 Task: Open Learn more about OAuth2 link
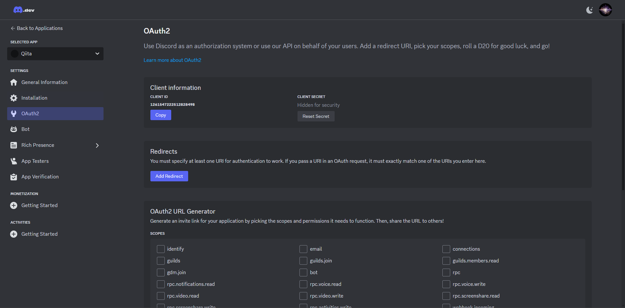tap(172, 60)
